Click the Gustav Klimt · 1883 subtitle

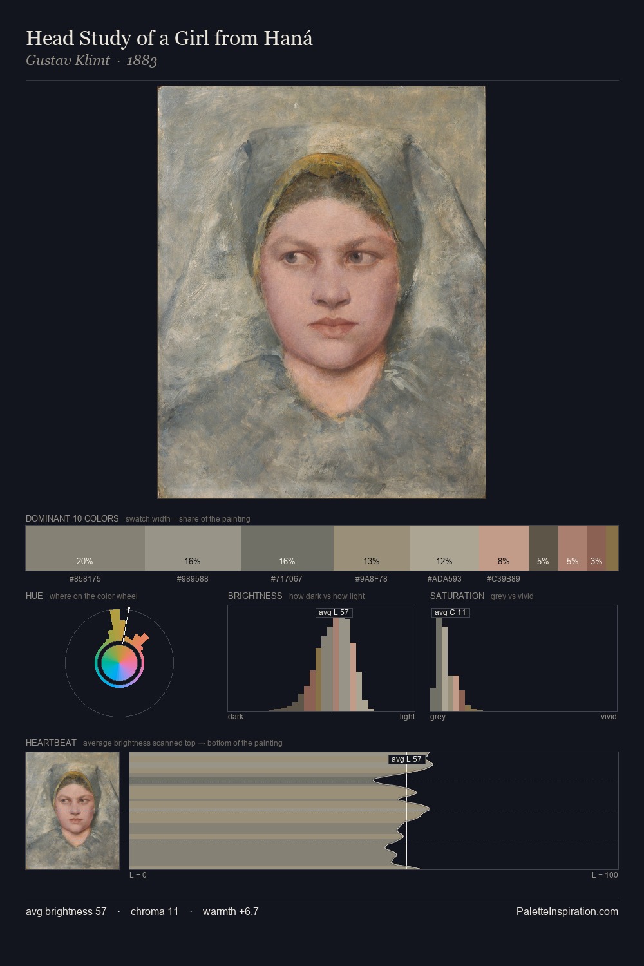click(x=91, y=61)
